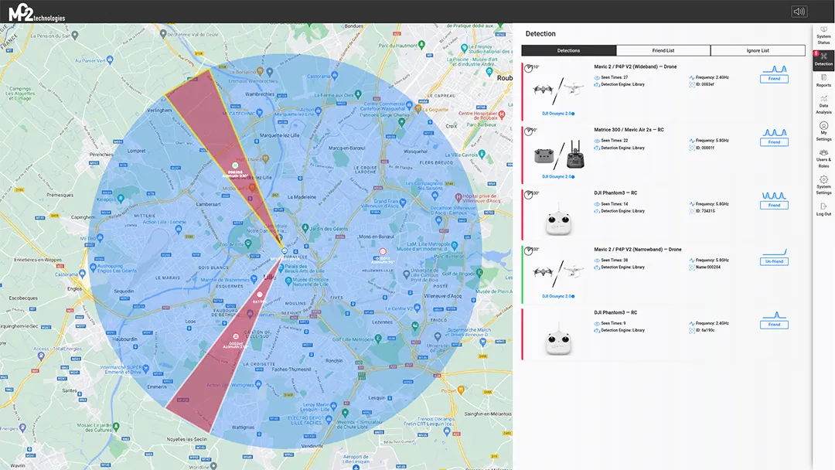Open Reports from the sidebar

[823, 81]
